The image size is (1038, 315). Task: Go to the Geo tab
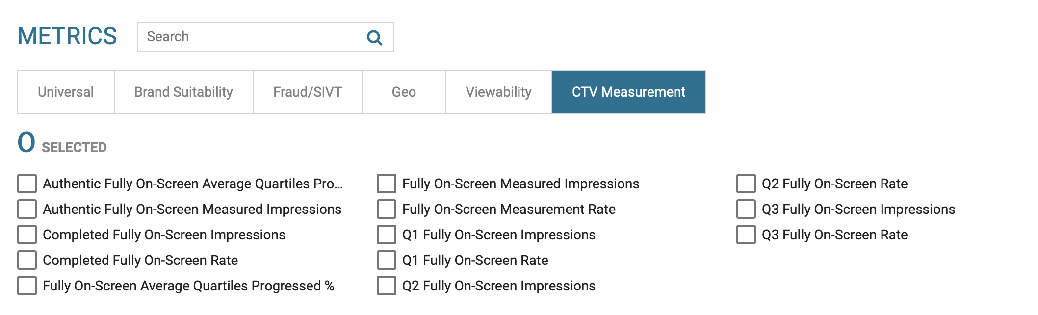coord(404,92)
